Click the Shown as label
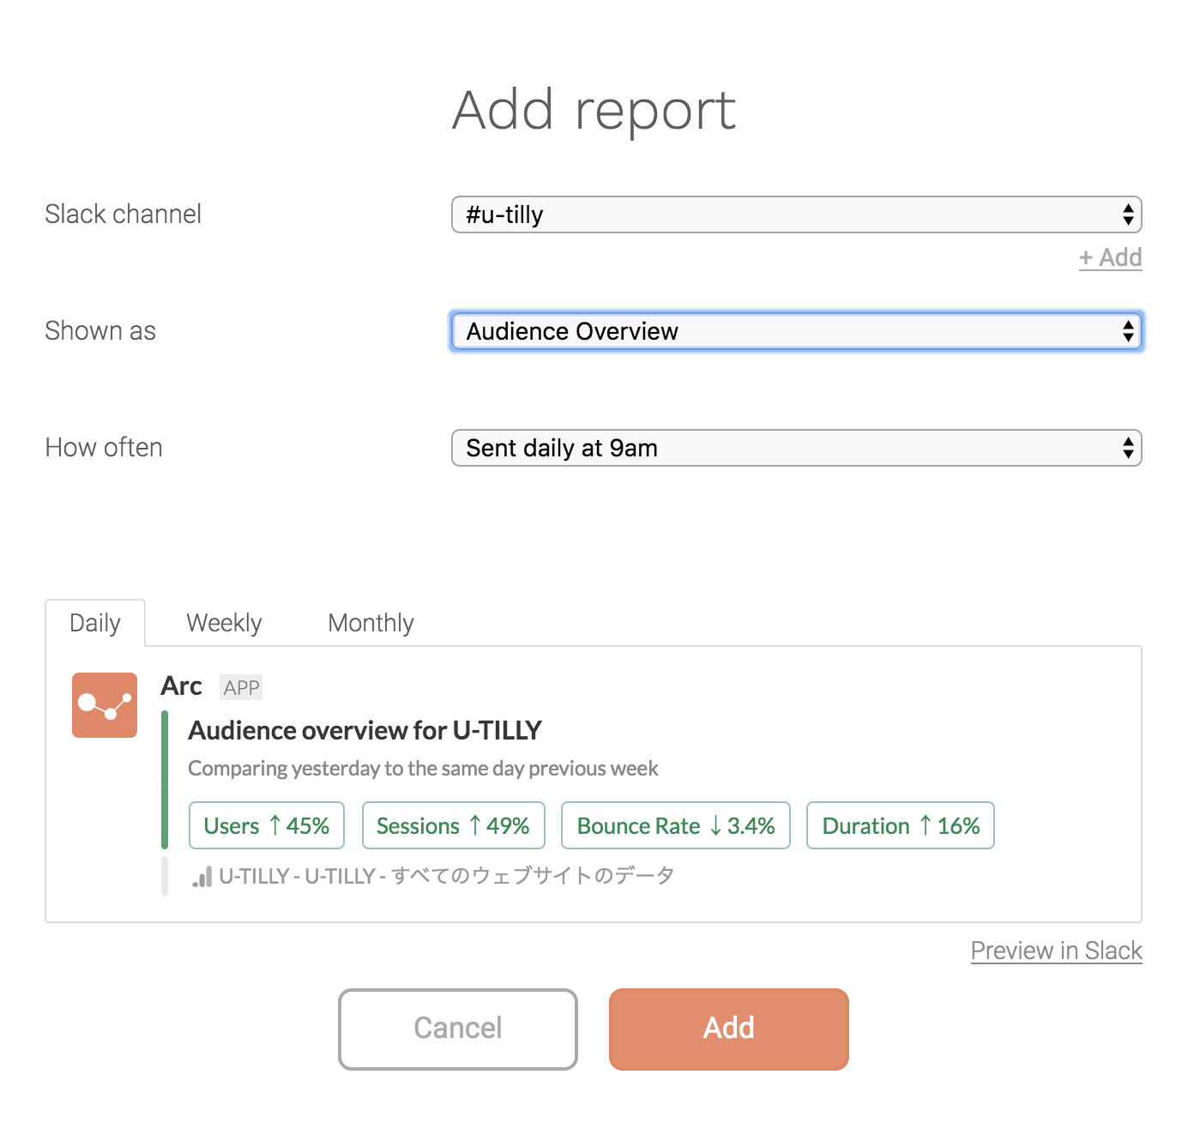 [100, 330]
